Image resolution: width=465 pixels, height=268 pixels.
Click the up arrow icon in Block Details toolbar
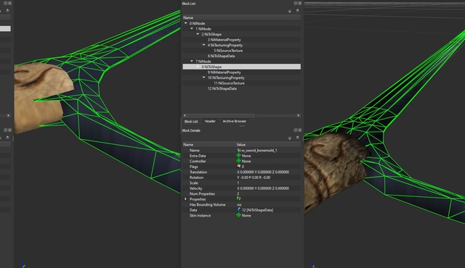pos(297,138)
